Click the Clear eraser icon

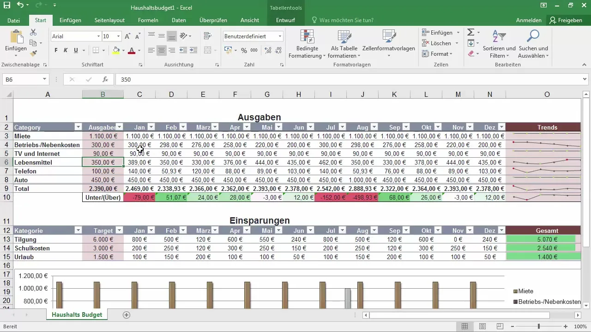click(470, 53)
